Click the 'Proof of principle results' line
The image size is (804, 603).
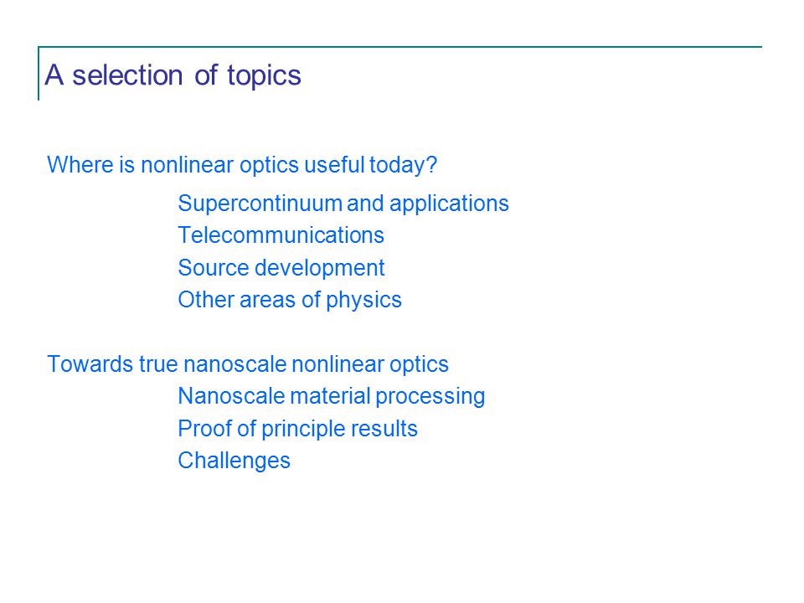point(297,429)
